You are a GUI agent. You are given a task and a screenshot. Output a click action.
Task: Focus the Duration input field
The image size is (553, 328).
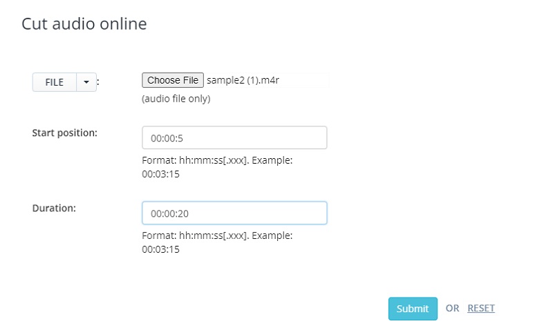(234, 213)
